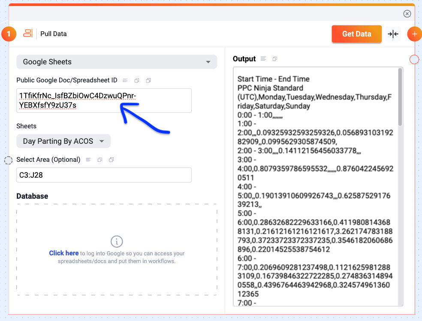Open the Google Sheets source dropdown
Image resolution: width=422 pixels, height=321 pixels.
coord(117,62)
